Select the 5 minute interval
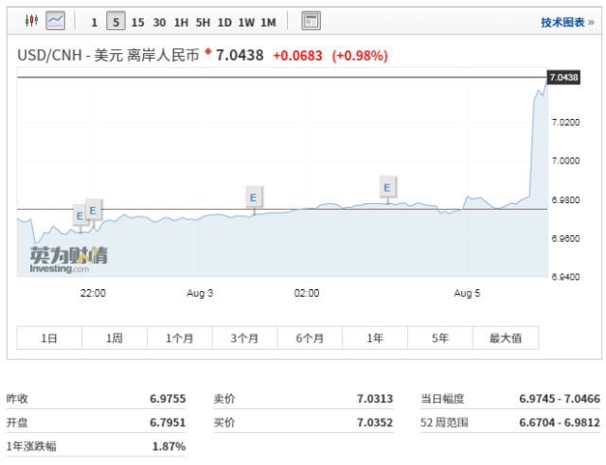 tap(116, 21)
